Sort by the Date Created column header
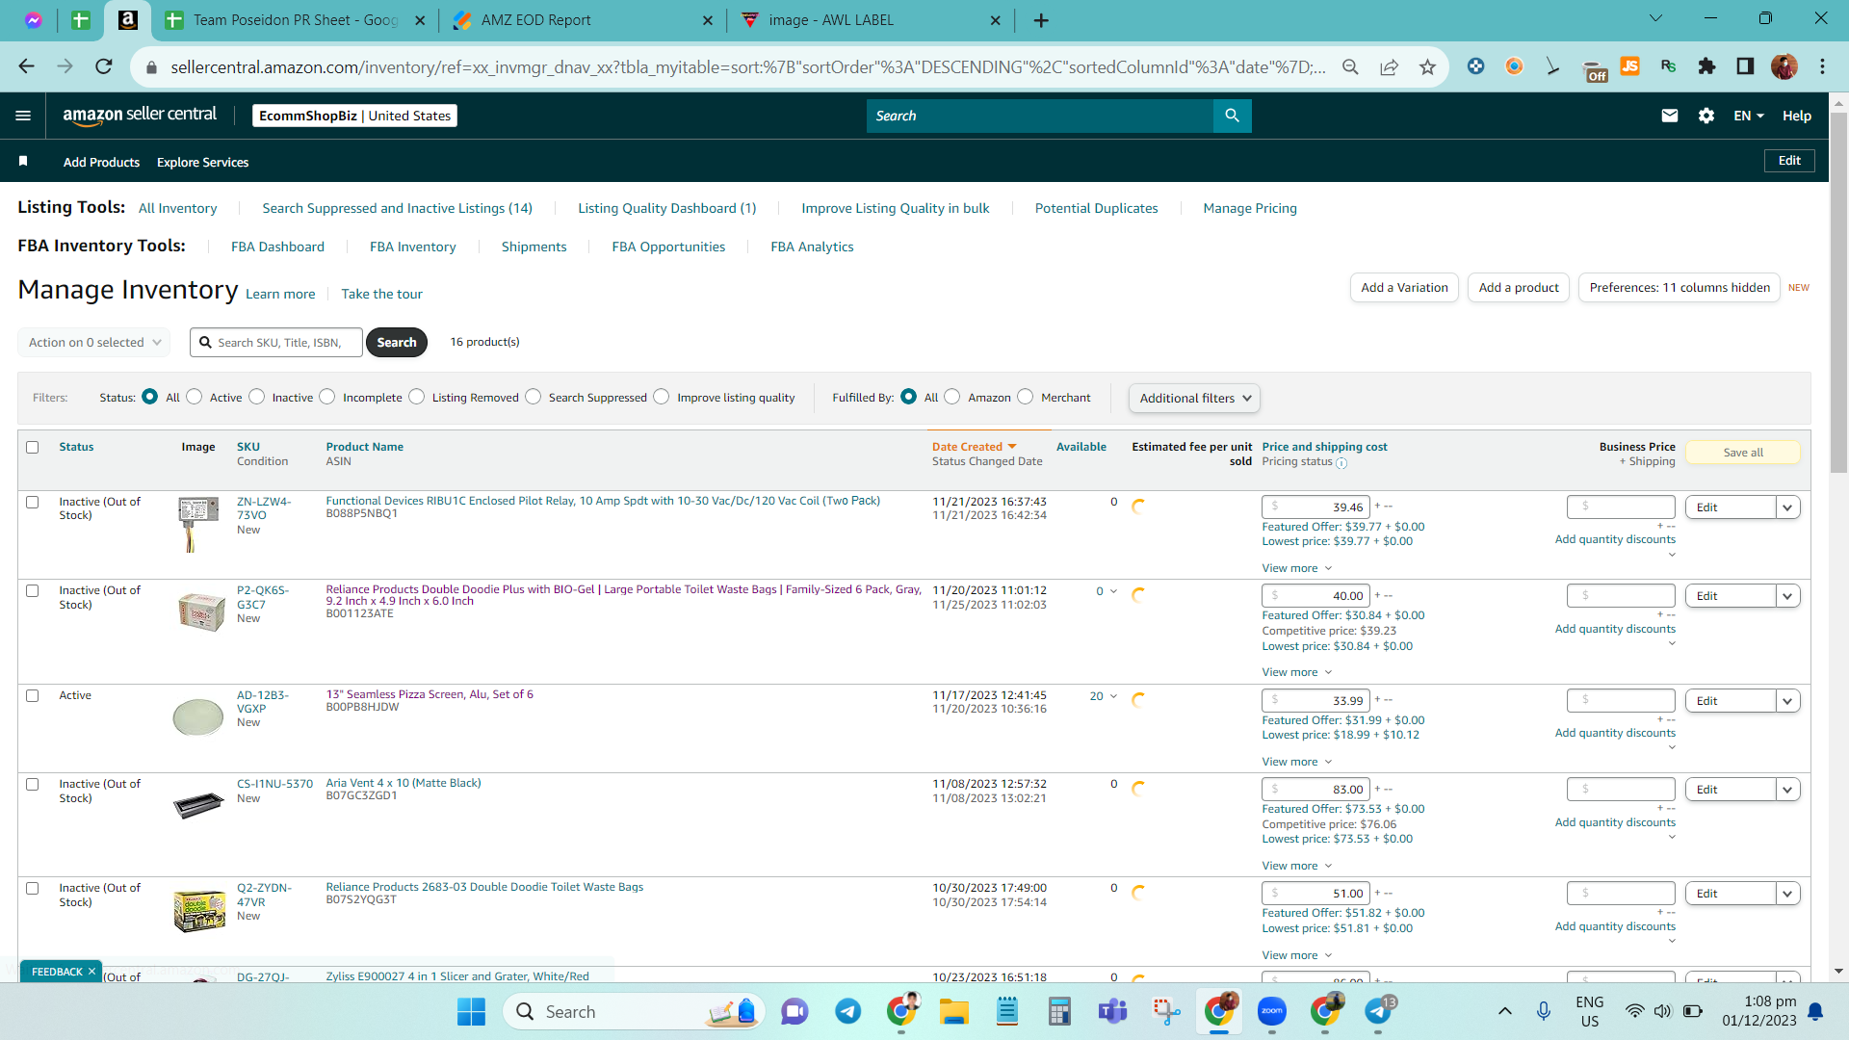This screenshot has height=1040, width=1849. (x=974, y=447)
